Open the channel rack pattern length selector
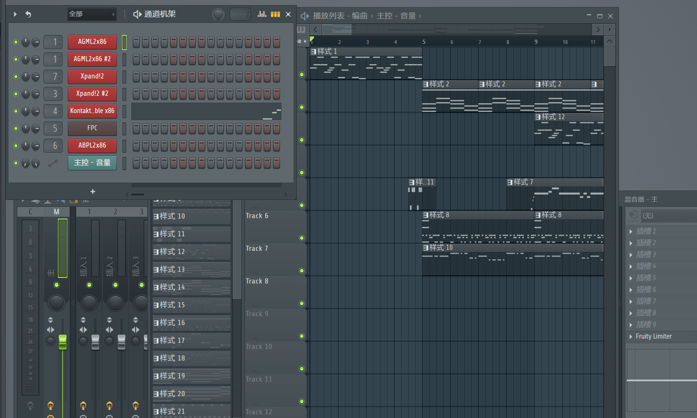The height and width of the screenshot is (418, 697). click(x=240, y=14)
